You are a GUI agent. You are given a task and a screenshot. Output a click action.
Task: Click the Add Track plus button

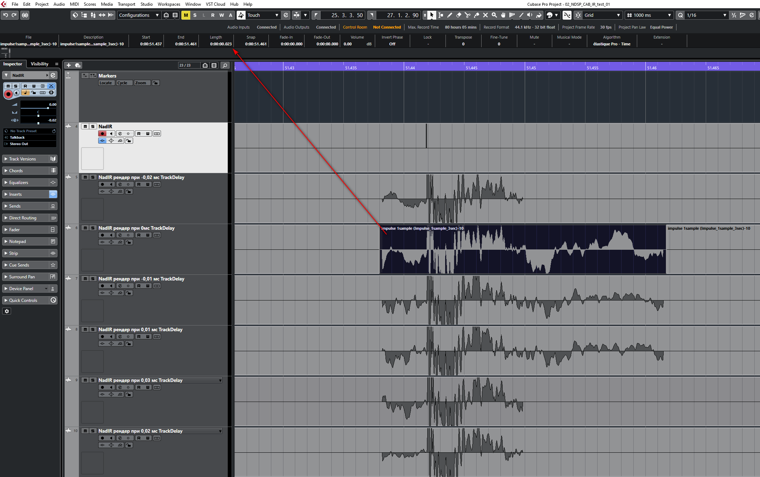point(69,65)
